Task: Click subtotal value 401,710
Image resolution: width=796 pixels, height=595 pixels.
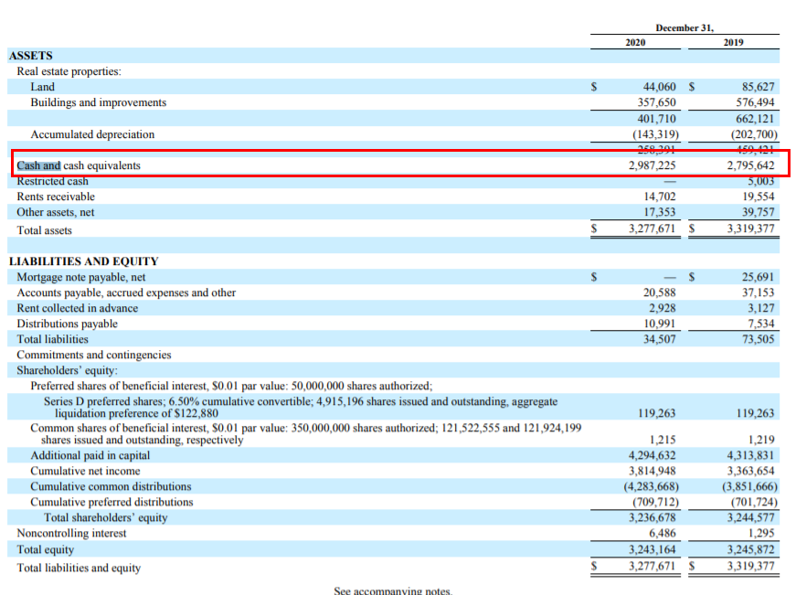Action: click(x=656, y=119)
